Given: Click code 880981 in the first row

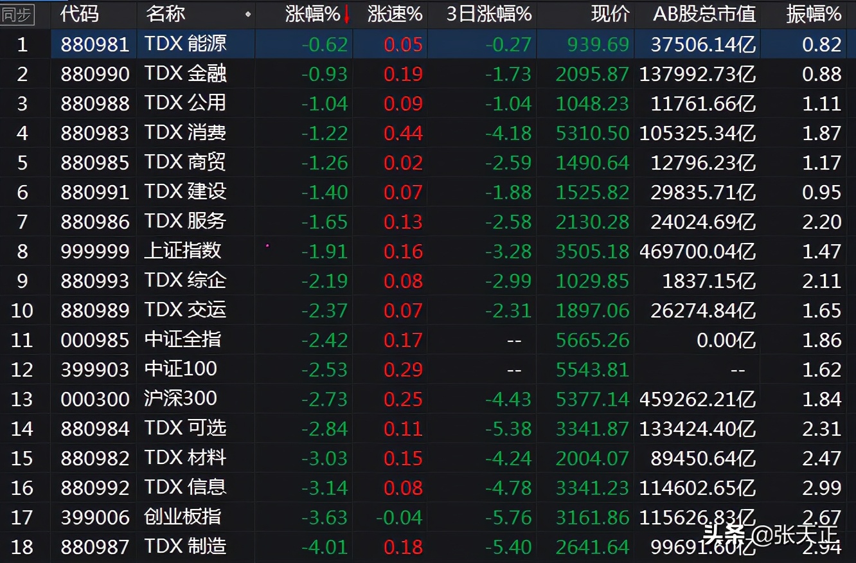Looking at the screenshot, I should tap(95, 44).
